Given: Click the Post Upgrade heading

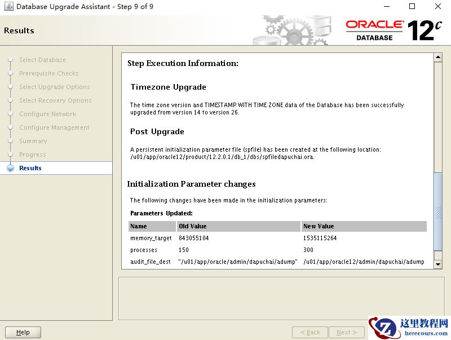Looking at the screenshot, I should (x=157, y=131).
